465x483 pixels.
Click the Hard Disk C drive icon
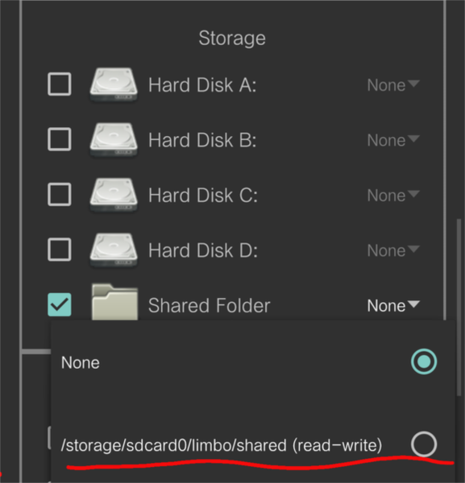click(x=114, y=195)
